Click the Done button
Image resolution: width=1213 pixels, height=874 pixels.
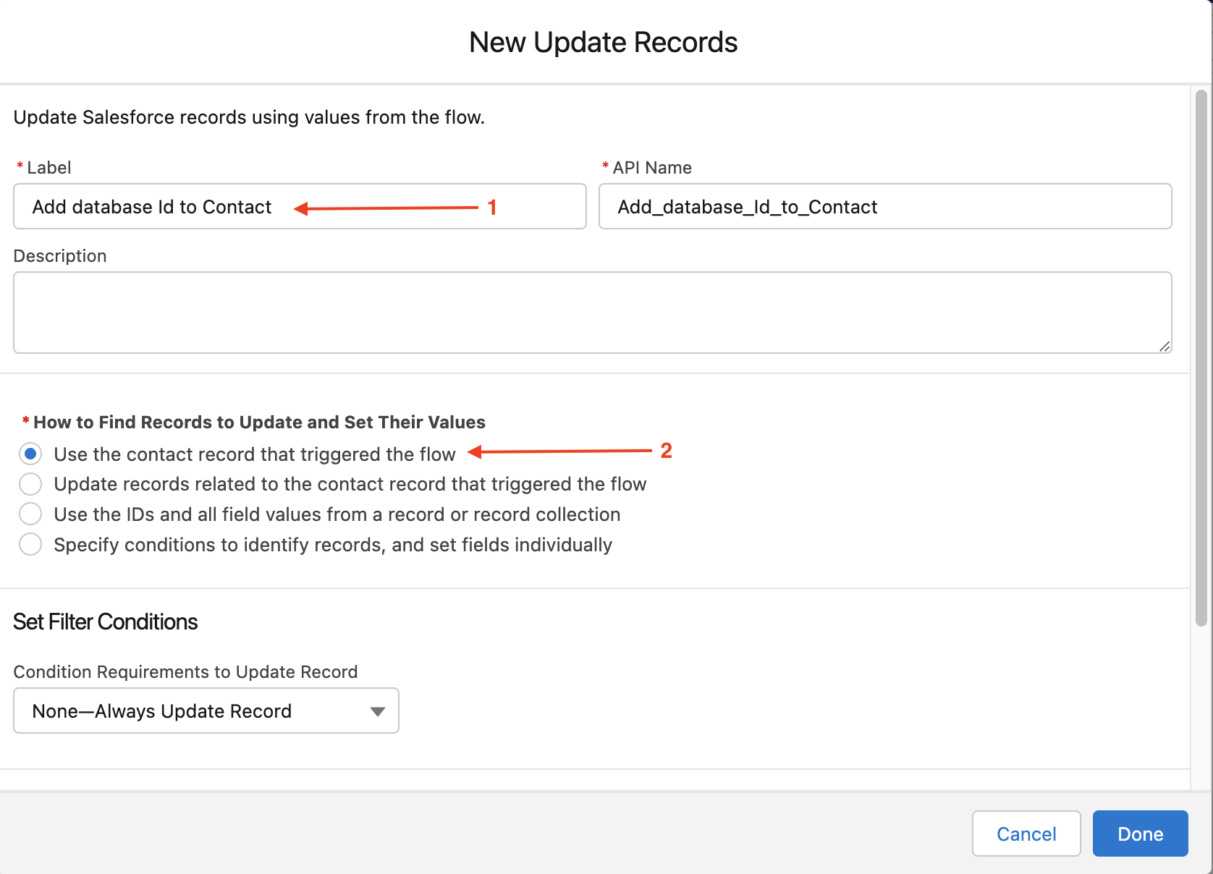(x=1140, y=833)
